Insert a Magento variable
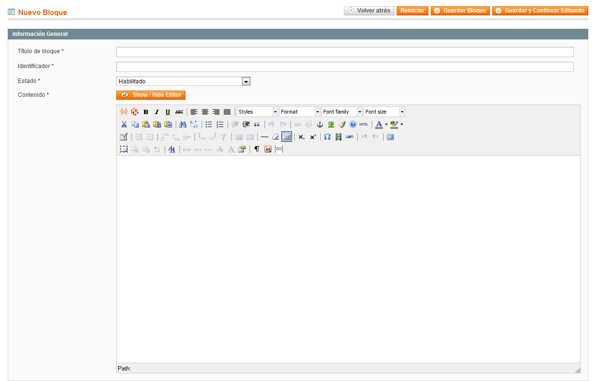Viewport: 595px width, 381px height. [x=123, y=112]
